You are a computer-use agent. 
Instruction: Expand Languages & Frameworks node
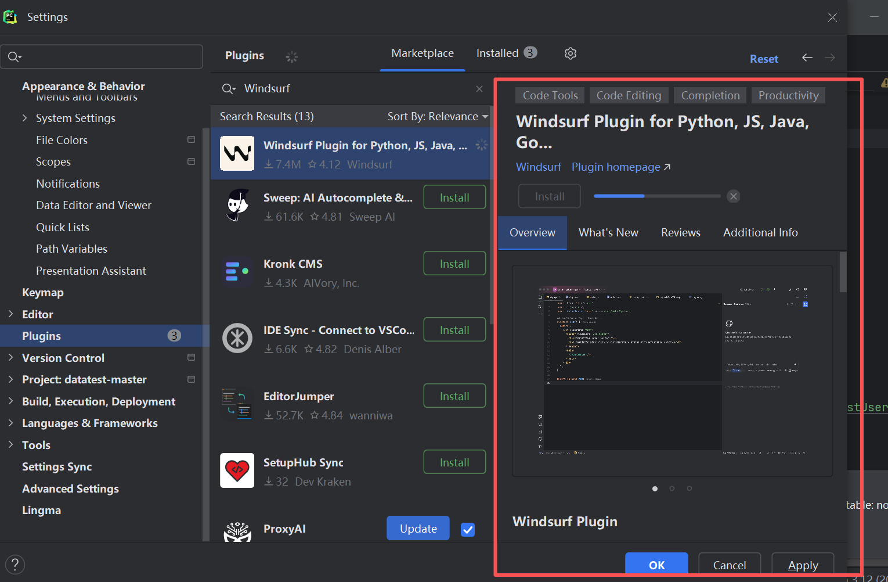[x=10, y=423]
